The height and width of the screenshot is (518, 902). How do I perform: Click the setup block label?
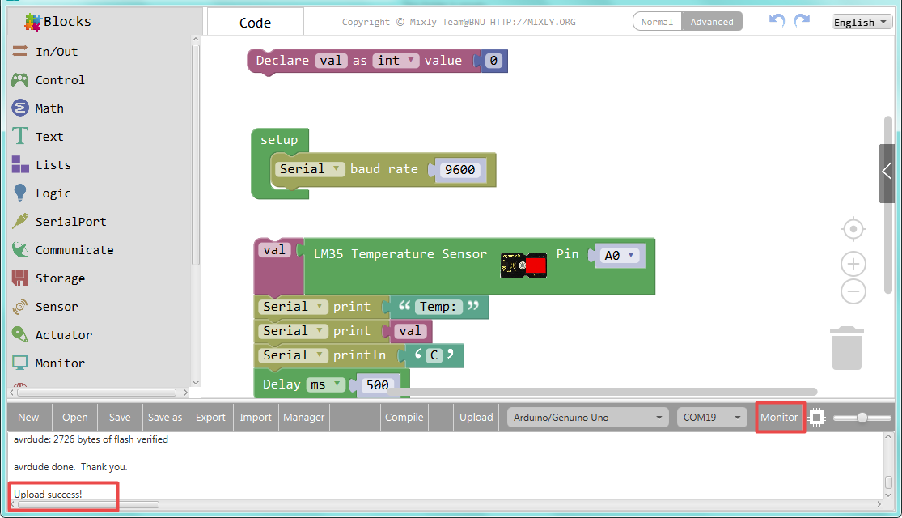pyautogui.click(x=279, y=140)
